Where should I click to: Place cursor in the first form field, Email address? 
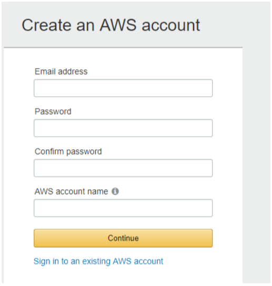123,88
